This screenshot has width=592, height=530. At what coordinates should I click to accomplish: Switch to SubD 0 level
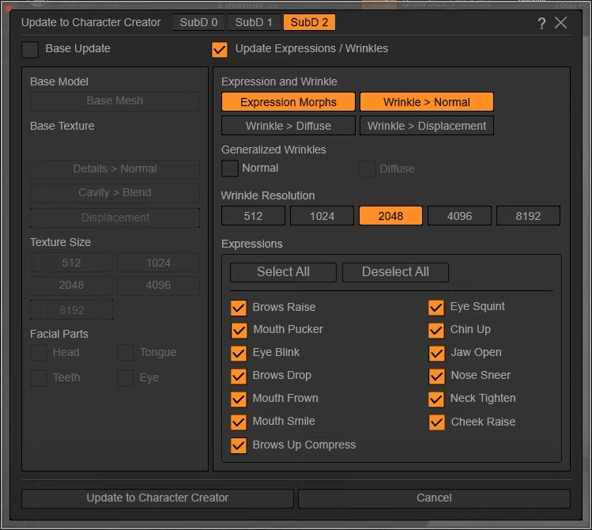[x=198, y=22]
